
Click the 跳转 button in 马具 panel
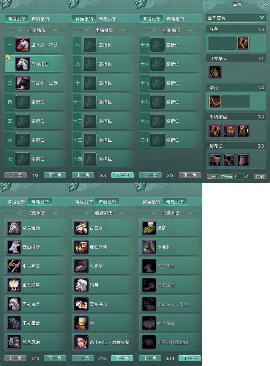(260, 177)
